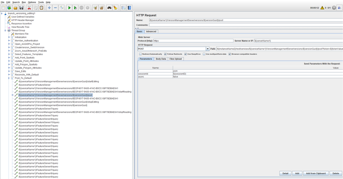Click the Clear All broom icon
Image resolution: width=343 pixels, height=179 pixels.
[102, 8]
